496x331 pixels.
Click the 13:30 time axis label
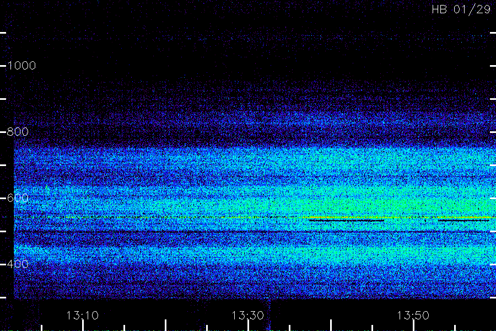tap(247, 316)
